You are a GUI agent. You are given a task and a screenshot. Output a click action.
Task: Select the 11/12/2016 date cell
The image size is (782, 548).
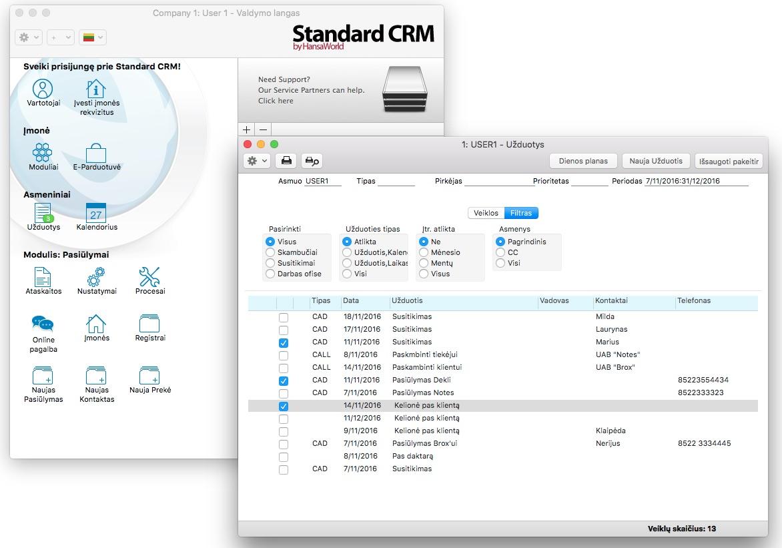point(362,419)
